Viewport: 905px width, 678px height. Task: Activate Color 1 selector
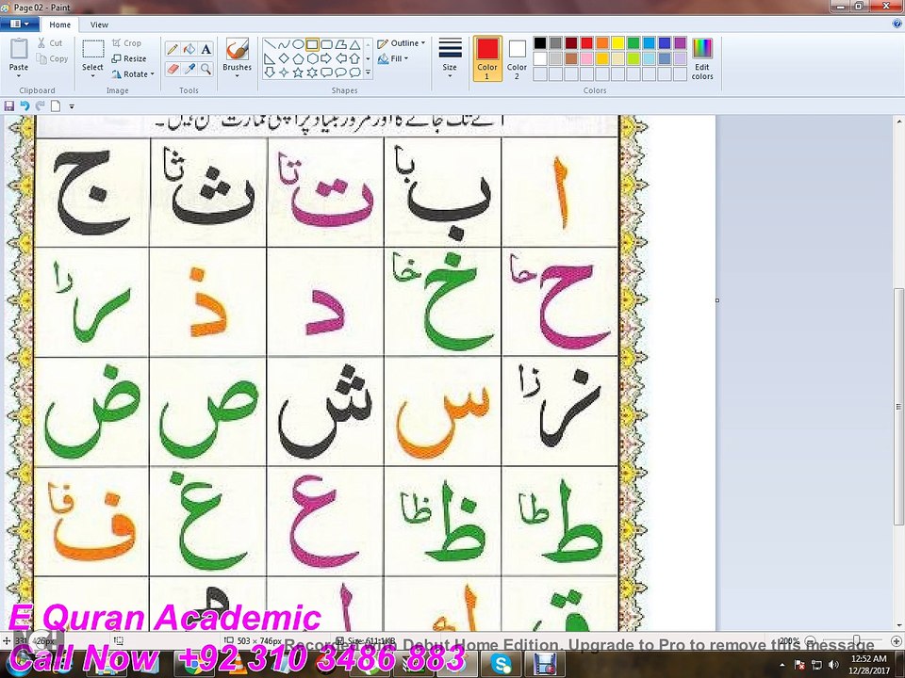pyautogui.click(x=487, y=58)
